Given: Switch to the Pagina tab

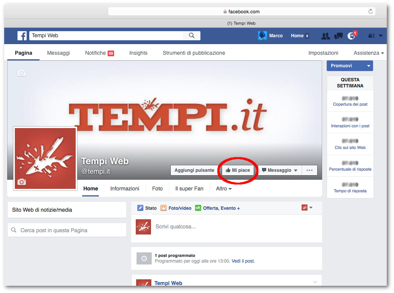Looking at the screenshot, I should 23,53.
